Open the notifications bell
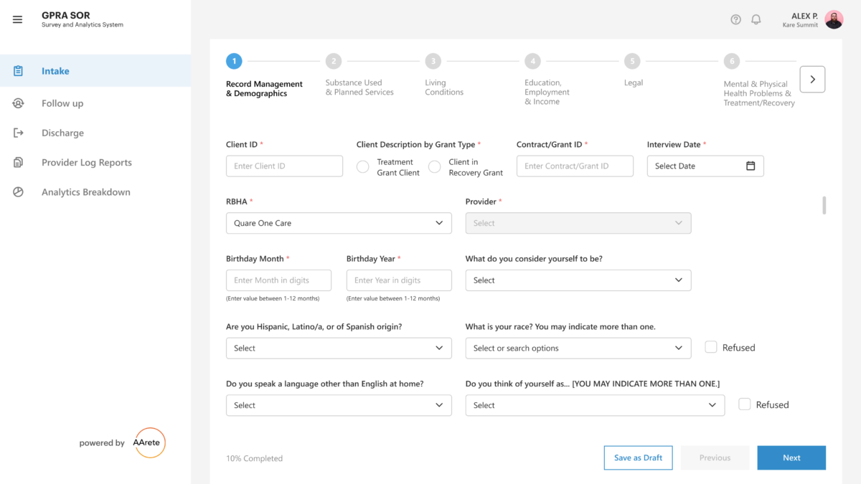 pyautogui.click(x=756, y=19)
